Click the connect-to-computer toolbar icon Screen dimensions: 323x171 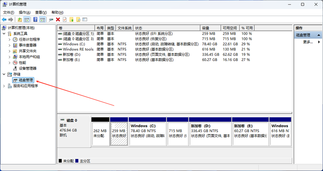click(x=51, y=19)
